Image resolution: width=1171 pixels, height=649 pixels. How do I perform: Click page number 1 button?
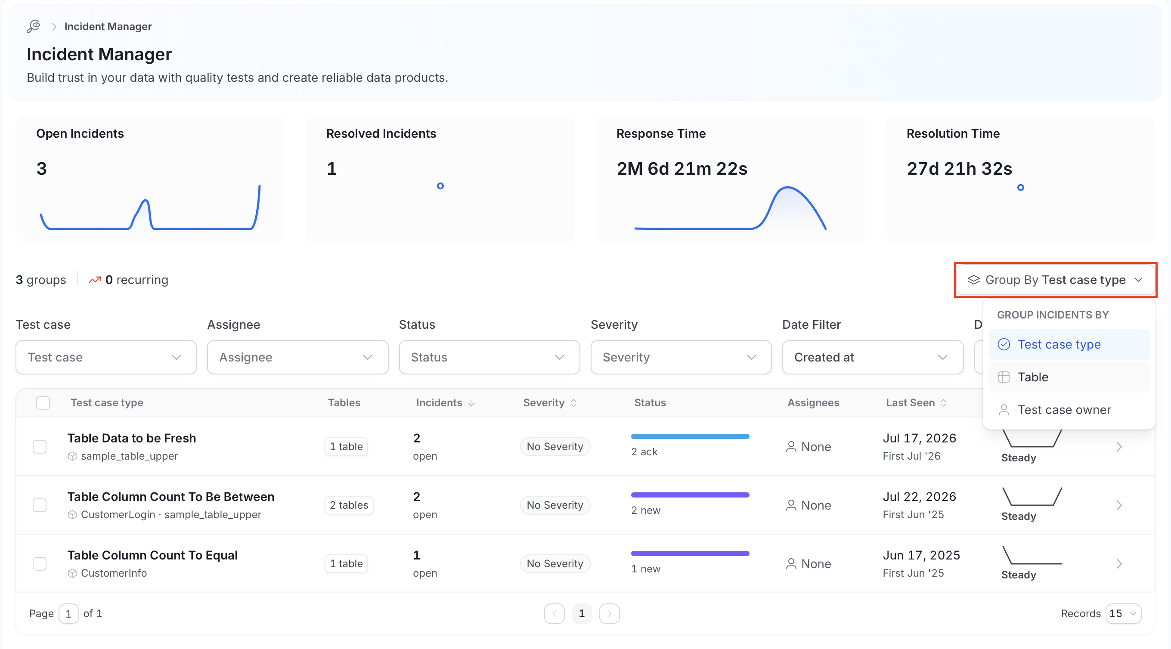(581, 614)
